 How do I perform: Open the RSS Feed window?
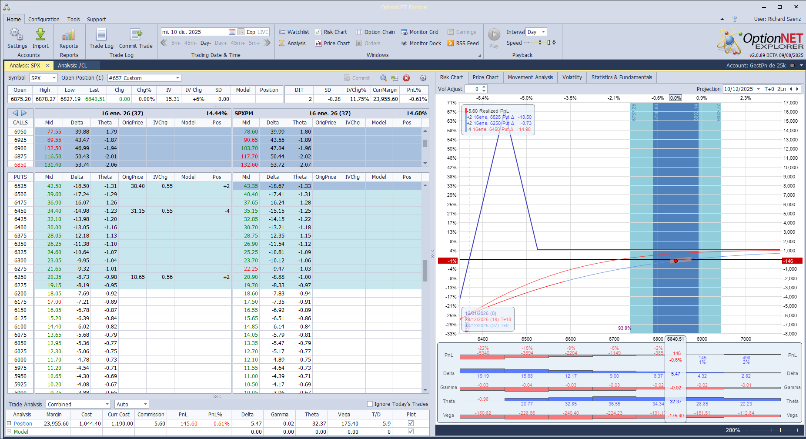coord(463,44)
